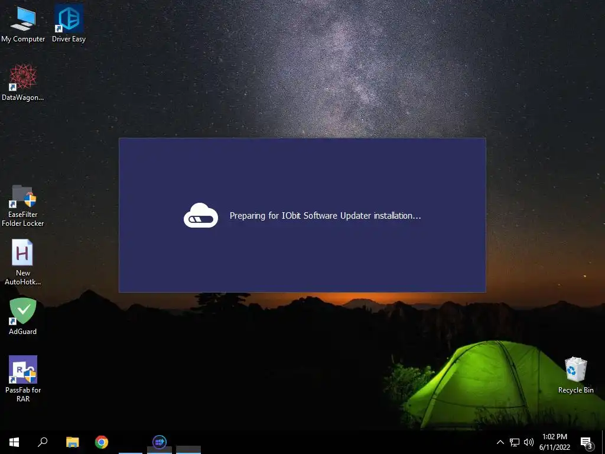
Task: Open Action Center notifications icon
Action: click(x=587, y=442)
